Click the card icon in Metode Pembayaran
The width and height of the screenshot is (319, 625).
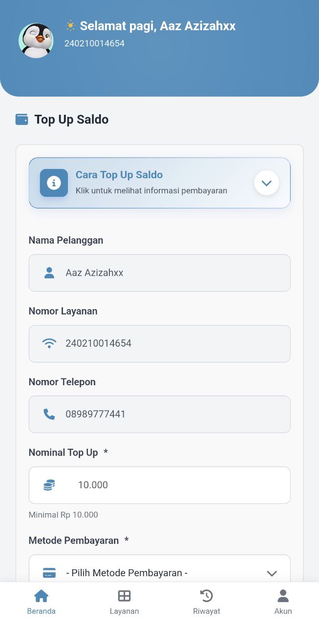(x=49, y=573)
